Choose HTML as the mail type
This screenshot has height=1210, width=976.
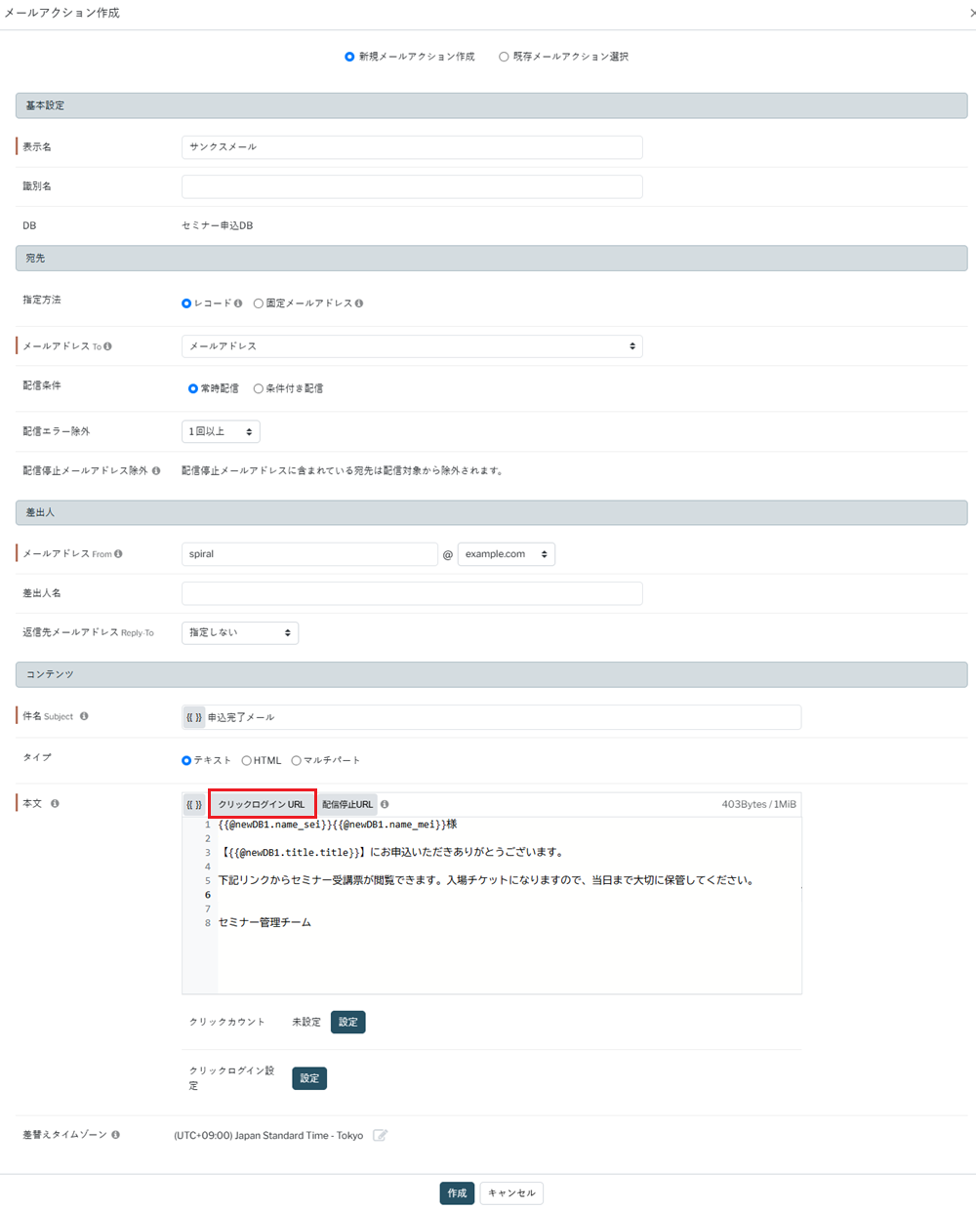tap(247, 760)
